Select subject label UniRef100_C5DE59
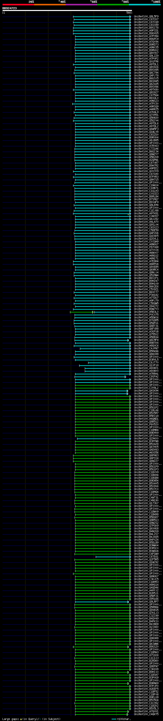Image resolution: width=163 pixels, height=721 pixels. [146, 230]
